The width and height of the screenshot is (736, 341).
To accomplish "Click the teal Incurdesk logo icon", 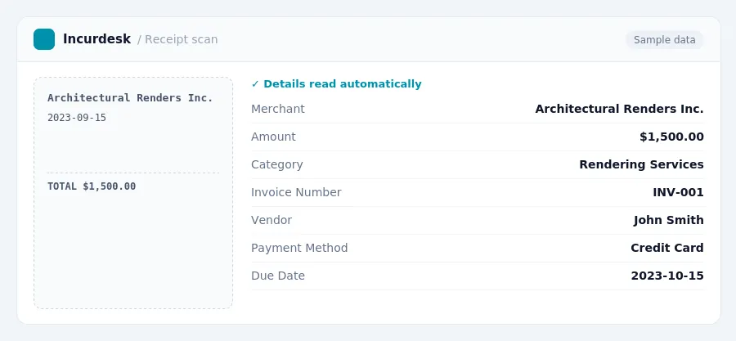I will (x=44, y=39).
